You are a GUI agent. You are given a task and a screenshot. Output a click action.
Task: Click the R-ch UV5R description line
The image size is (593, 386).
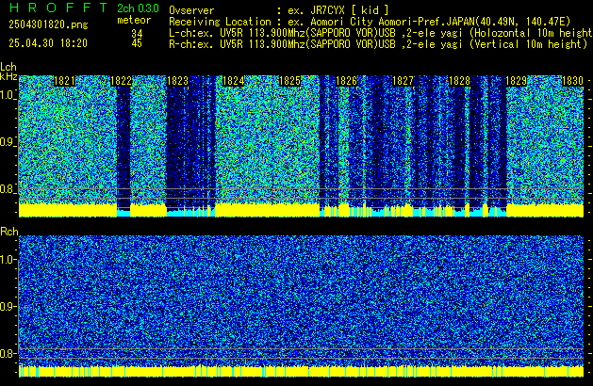378,44
